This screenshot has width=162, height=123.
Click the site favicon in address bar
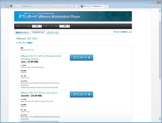coord(11,6)
